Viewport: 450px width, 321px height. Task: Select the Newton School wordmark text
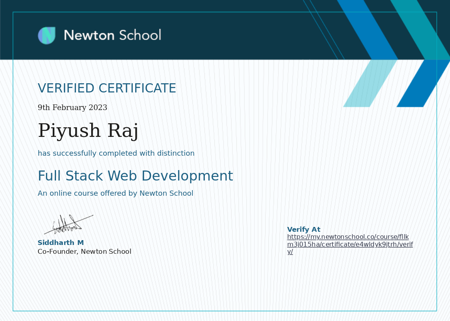click(112, 35)
